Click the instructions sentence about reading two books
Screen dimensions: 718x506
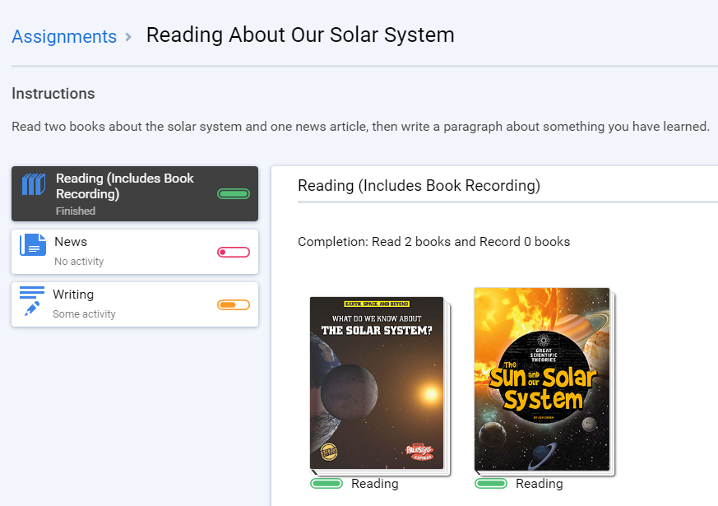coord(360,127)
